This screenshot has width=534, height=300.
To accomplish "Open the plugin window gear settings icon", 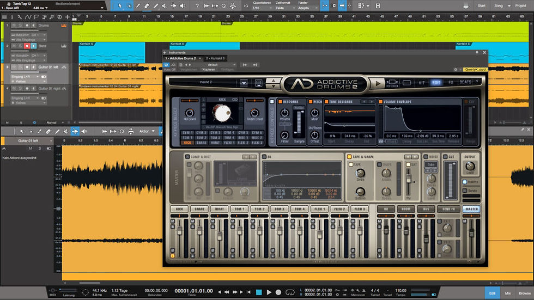I will pyautogui.click(x=456, y=69).
